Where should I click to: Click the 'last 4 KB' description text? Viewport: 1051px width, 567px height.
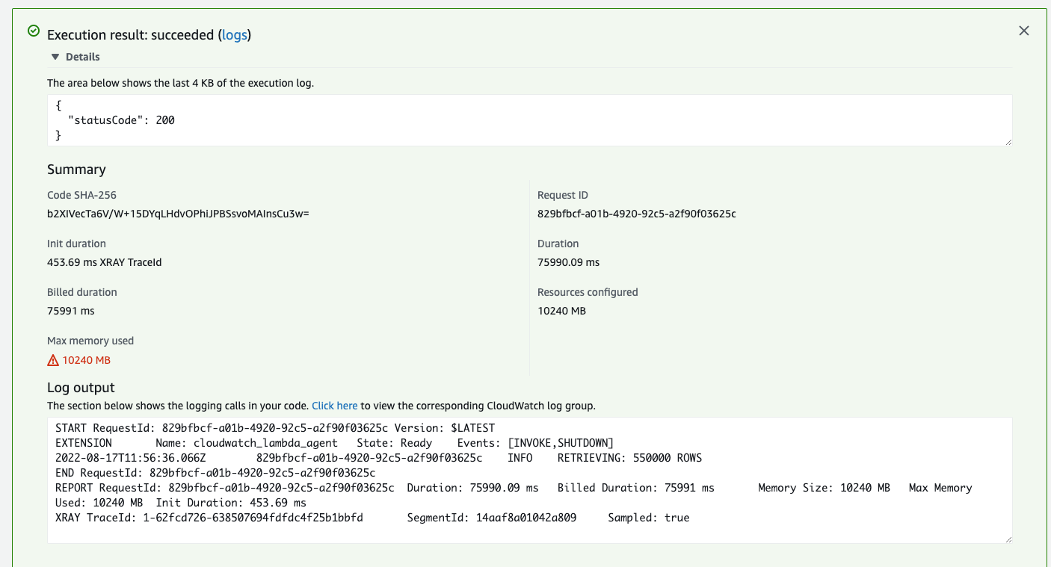180,83
